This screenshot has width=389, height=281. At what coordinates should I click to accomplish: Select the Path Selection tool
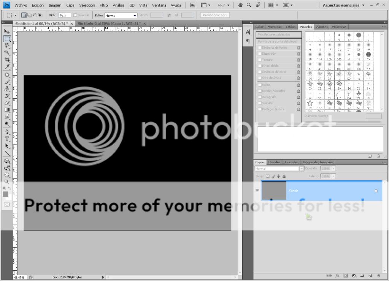pyautogui.click(x=7, y=146)
